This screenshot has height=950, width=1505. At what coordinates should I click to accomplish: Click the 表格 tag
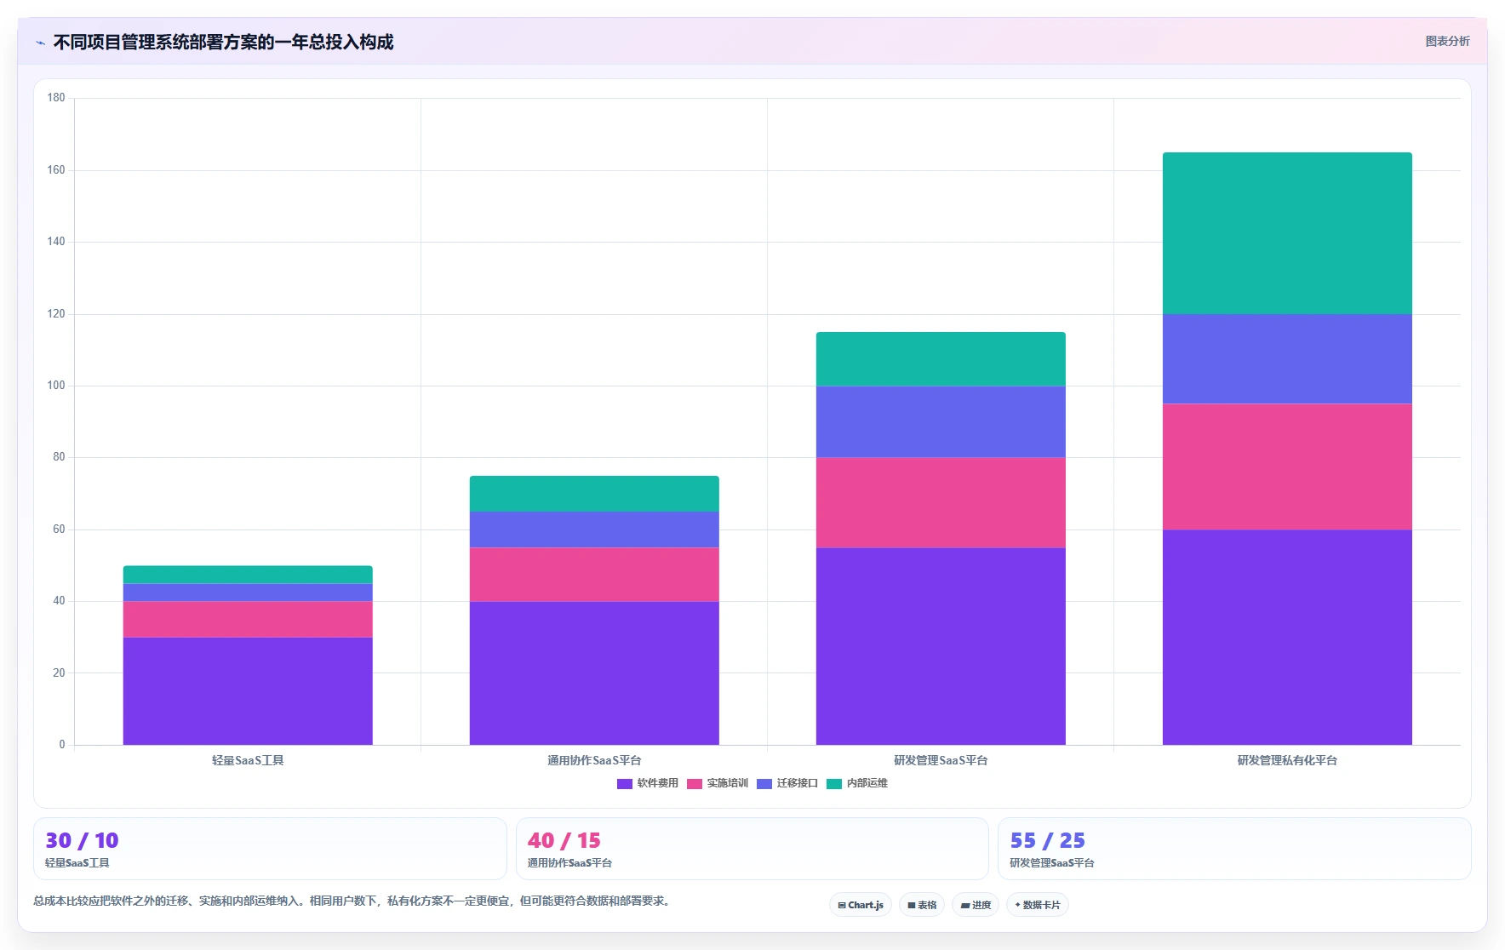pyautogui.click(x=922, y=905)
